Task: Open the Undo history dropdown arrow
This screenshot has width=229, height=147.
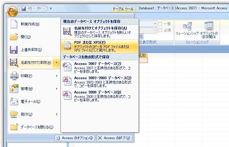Action: point(34,9)
